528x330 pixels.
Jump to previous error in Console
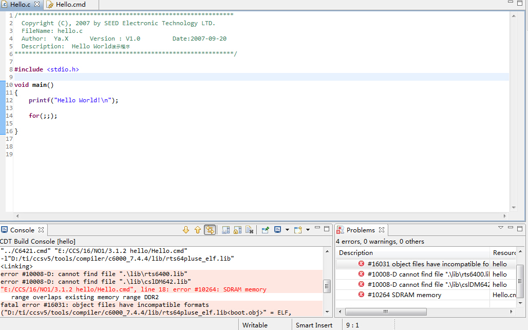[x=198, y=230]
